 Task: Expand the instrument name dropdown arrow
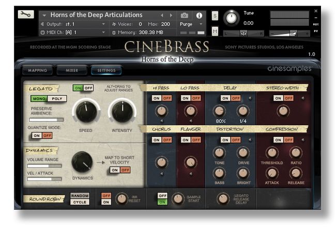pyautogui.click(x=44, y=16)
